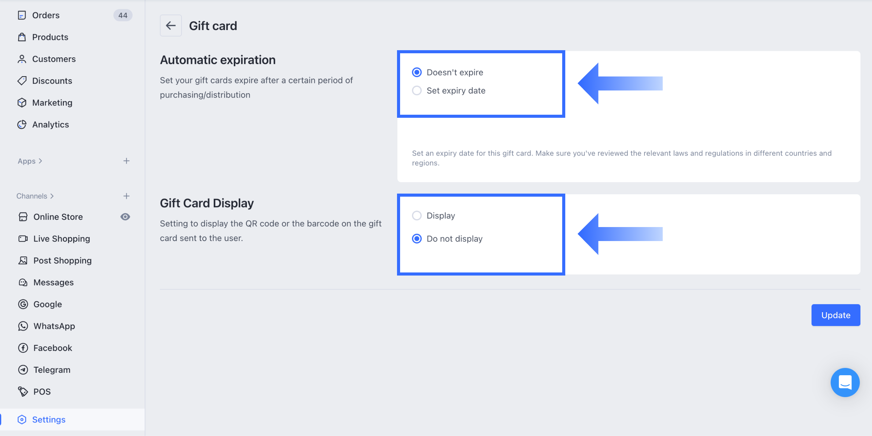Click the Analytics chart icon
The width and height of the screenshot is (872, 436).
22,125
